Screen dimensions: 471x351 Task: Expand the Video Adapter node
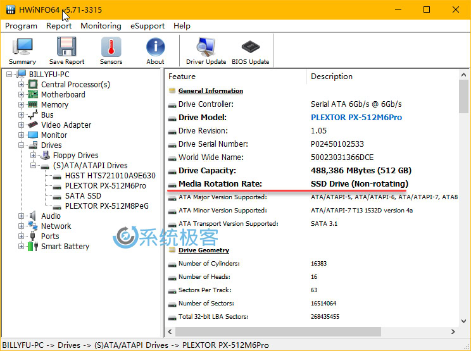tap(21, 125)
